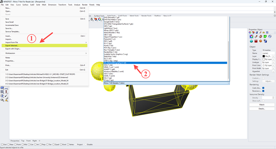The image size is (276, 149).
Task: Open small layers tab icon in Properties panel
Action: pyautogui.click(x=253, y=32)
